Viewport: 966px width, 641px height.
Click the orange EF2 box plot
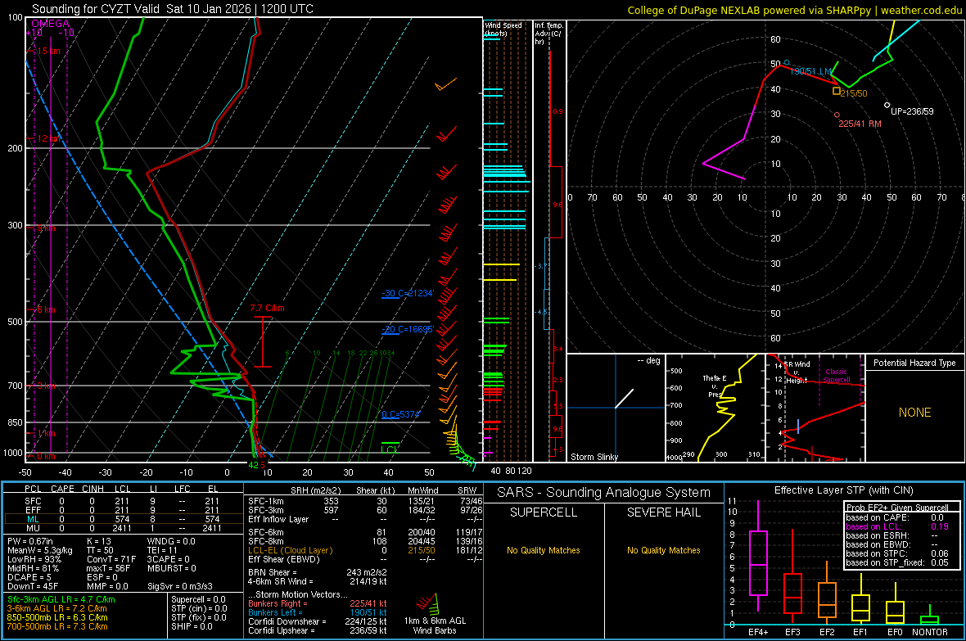pos(827,592)
